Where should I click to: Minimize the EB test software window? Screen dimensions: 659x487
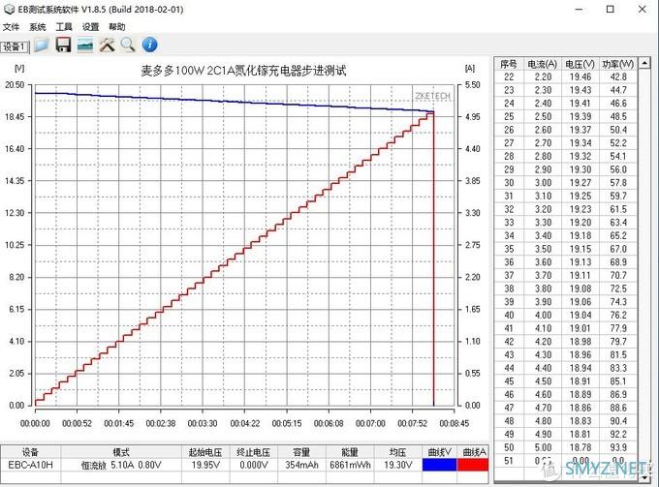pos(579,10)
